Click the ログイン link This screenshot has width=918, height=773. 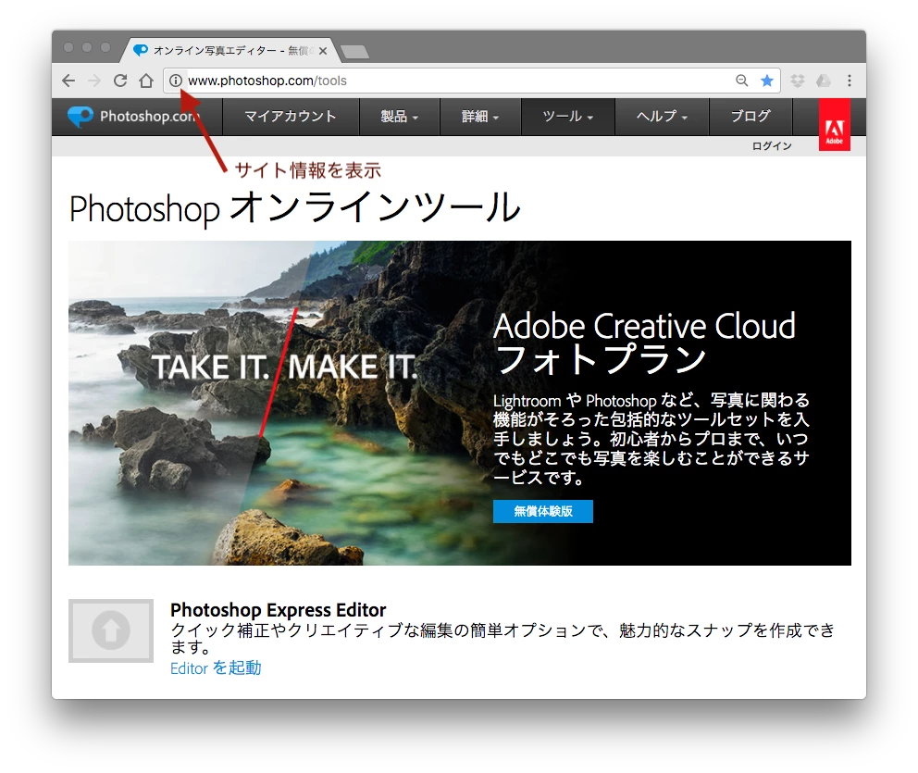tap(772, 146)
